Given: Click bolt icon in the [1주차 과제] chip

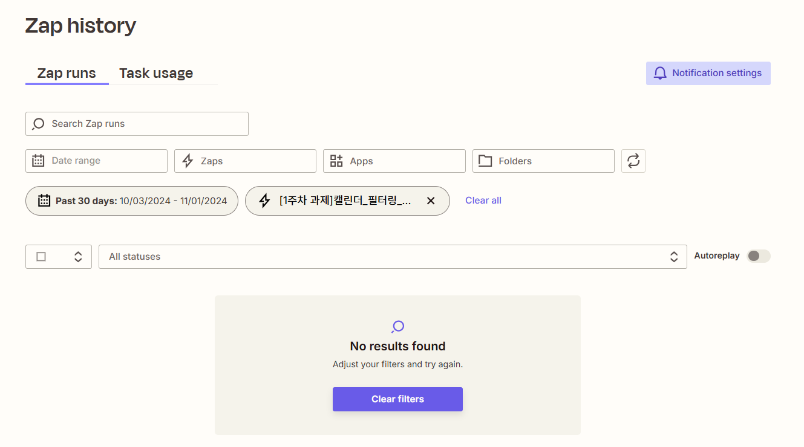Looking at the screenshot, I should coord(264,201).
